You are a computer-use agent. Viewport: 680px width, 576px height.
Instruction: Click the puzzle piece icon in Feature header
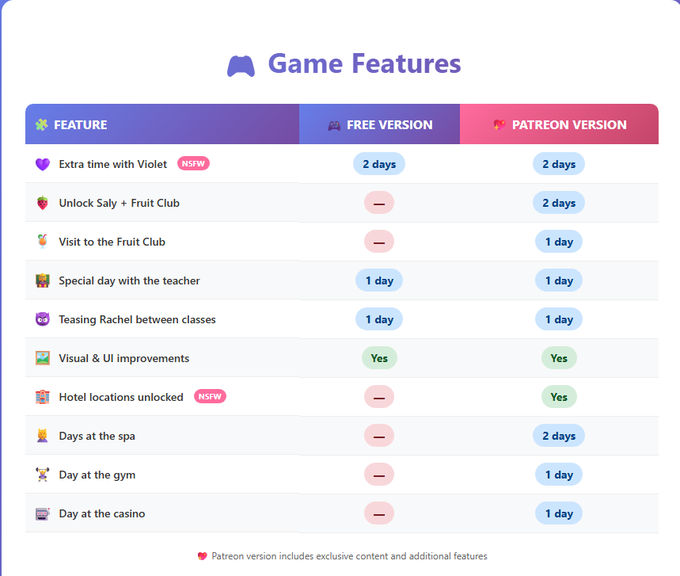tap(42, 125)
